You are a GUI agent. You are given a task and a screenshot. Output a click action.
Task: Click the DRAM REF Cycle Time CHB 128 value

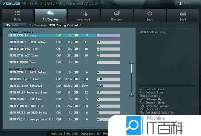(85, 79)
